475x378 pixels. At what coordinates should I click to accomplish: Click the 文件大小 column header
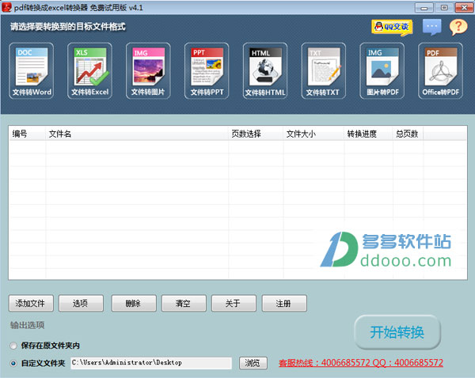point(313,134)
